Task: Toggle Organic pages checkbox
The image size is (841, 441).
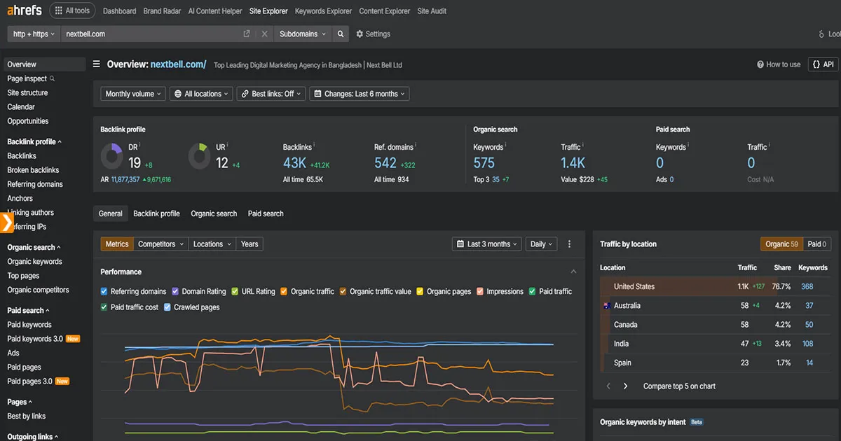Action: pyautogui.click(x=420, y=291)
